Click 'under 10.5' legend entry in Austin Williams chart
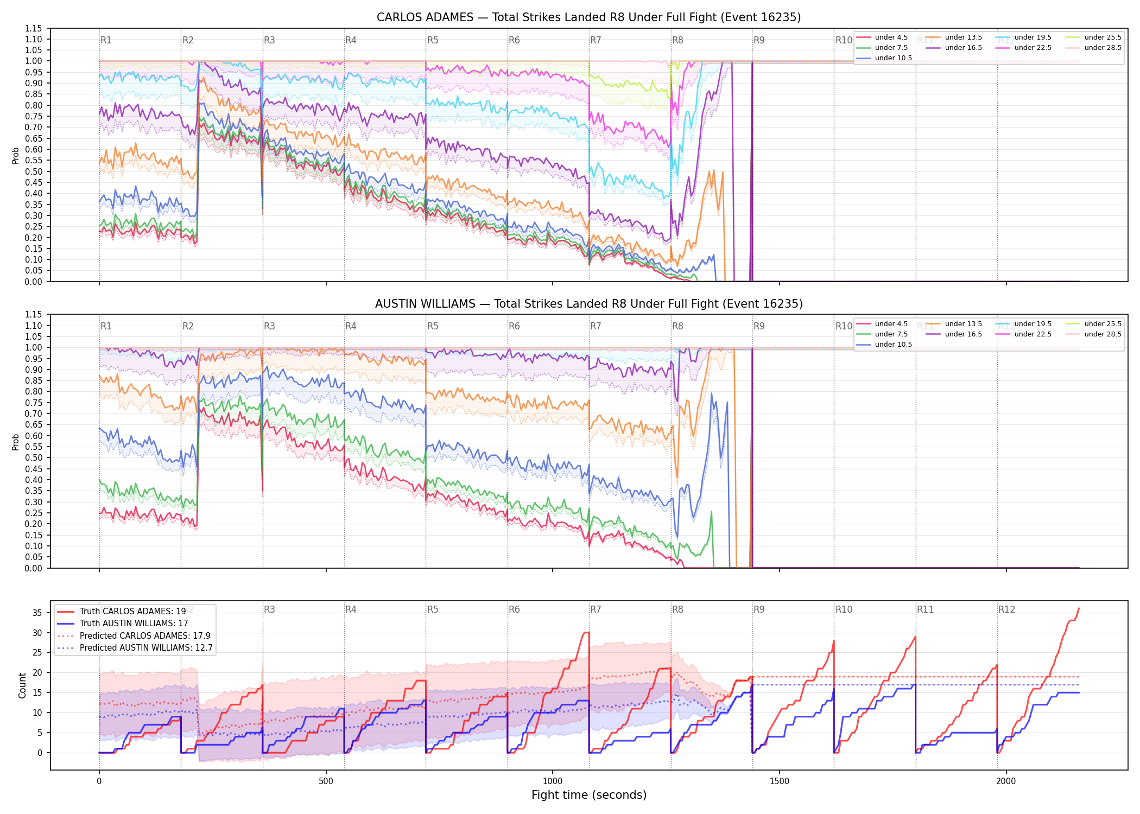The image size is (1140, 814). click(884, 345)
